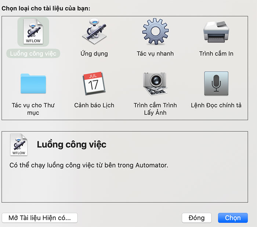This screenshot has width=257, height=227.
Task: Pick the Trình cắm In printer icon
Action: pos(216,32)
